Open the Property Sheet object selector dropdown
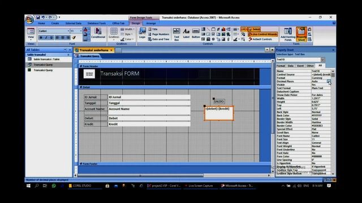 323,60
